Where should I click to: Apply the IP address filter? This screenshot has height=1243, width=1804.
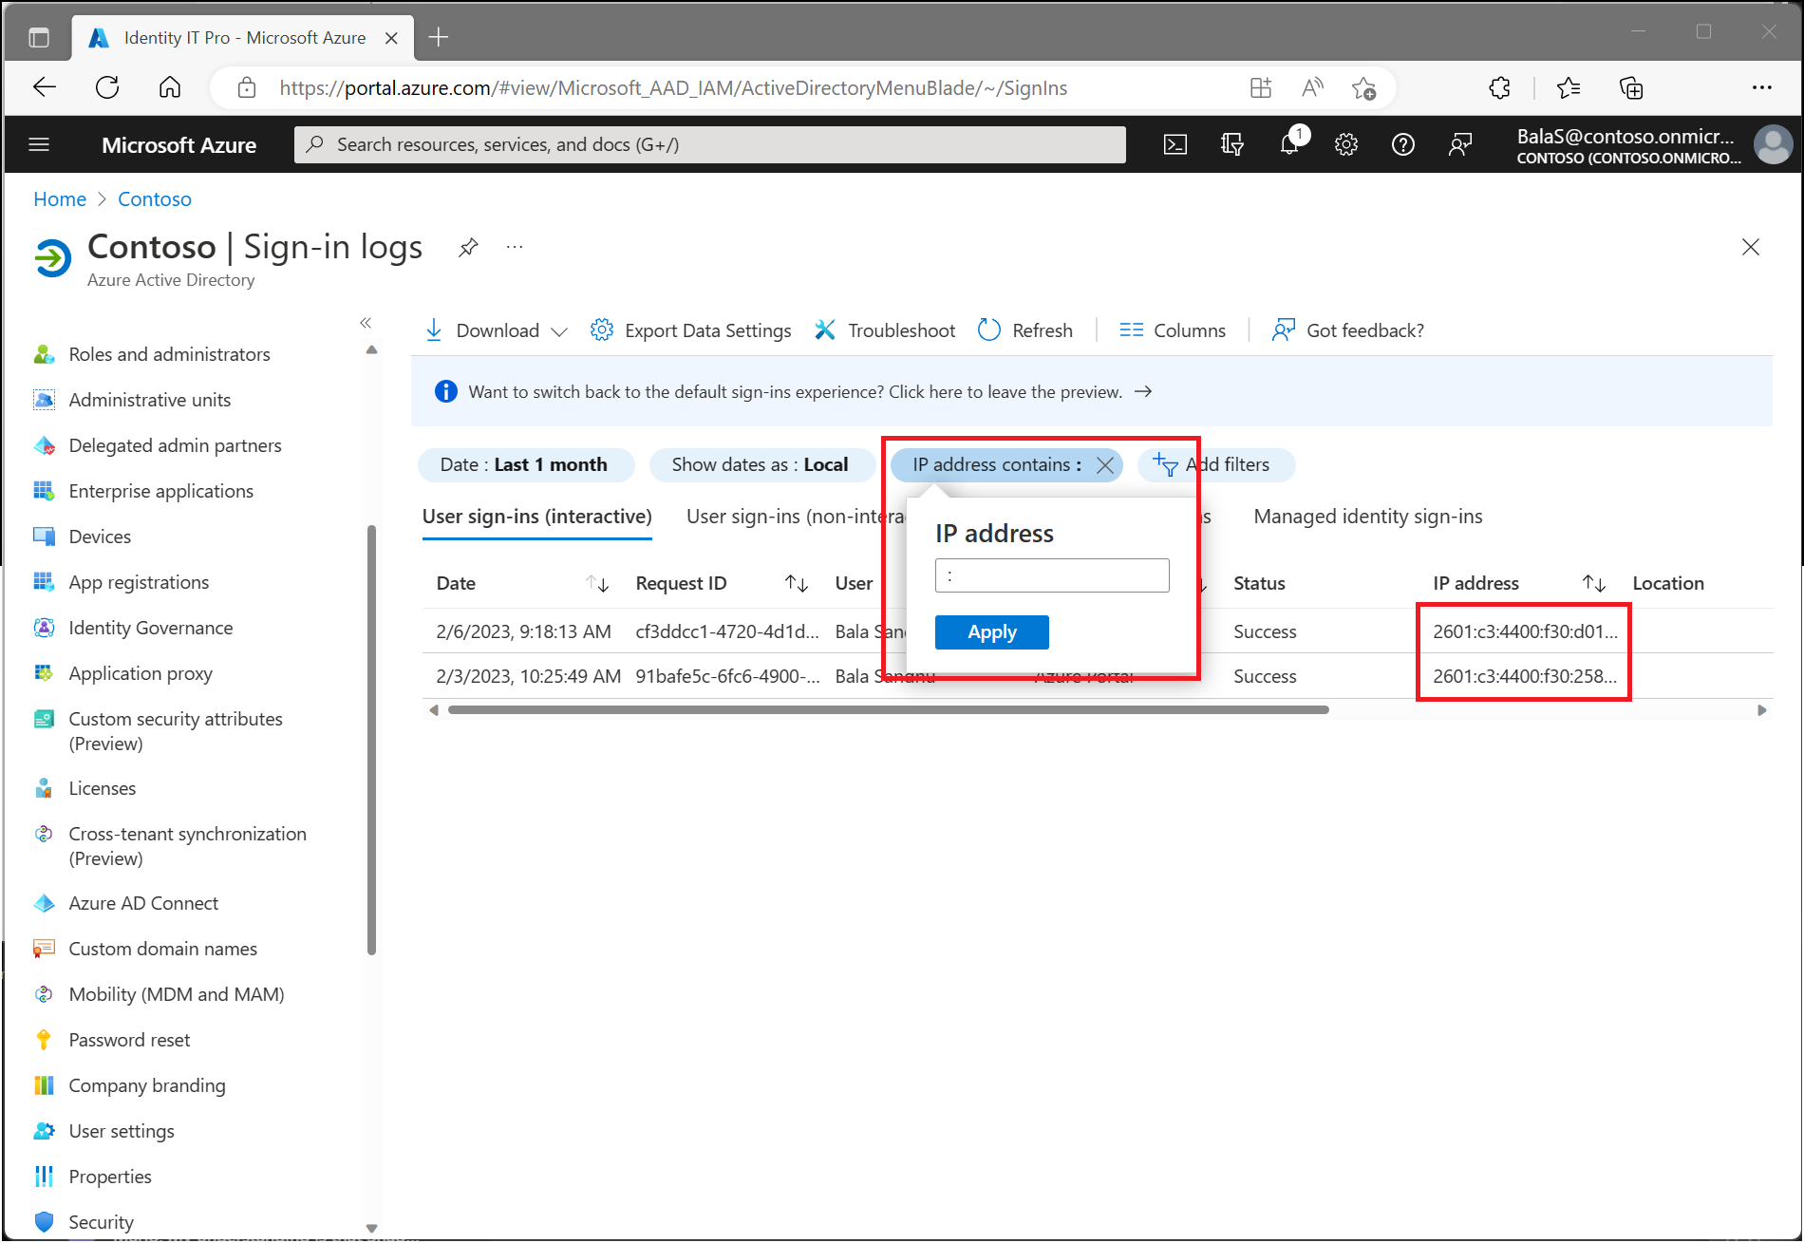point(992,632)
